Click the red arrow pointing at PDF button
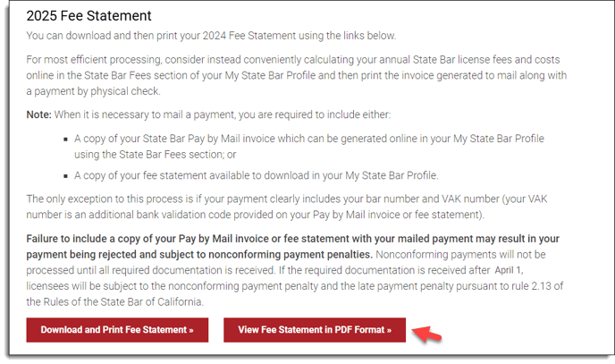615x364 pixels. [x=426, y=334]
